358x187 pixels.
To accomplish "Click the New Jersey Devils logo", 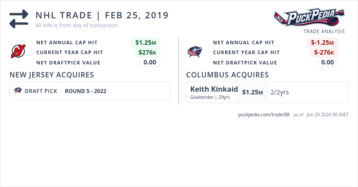I will pyautogui.click(x=18, y=52).
